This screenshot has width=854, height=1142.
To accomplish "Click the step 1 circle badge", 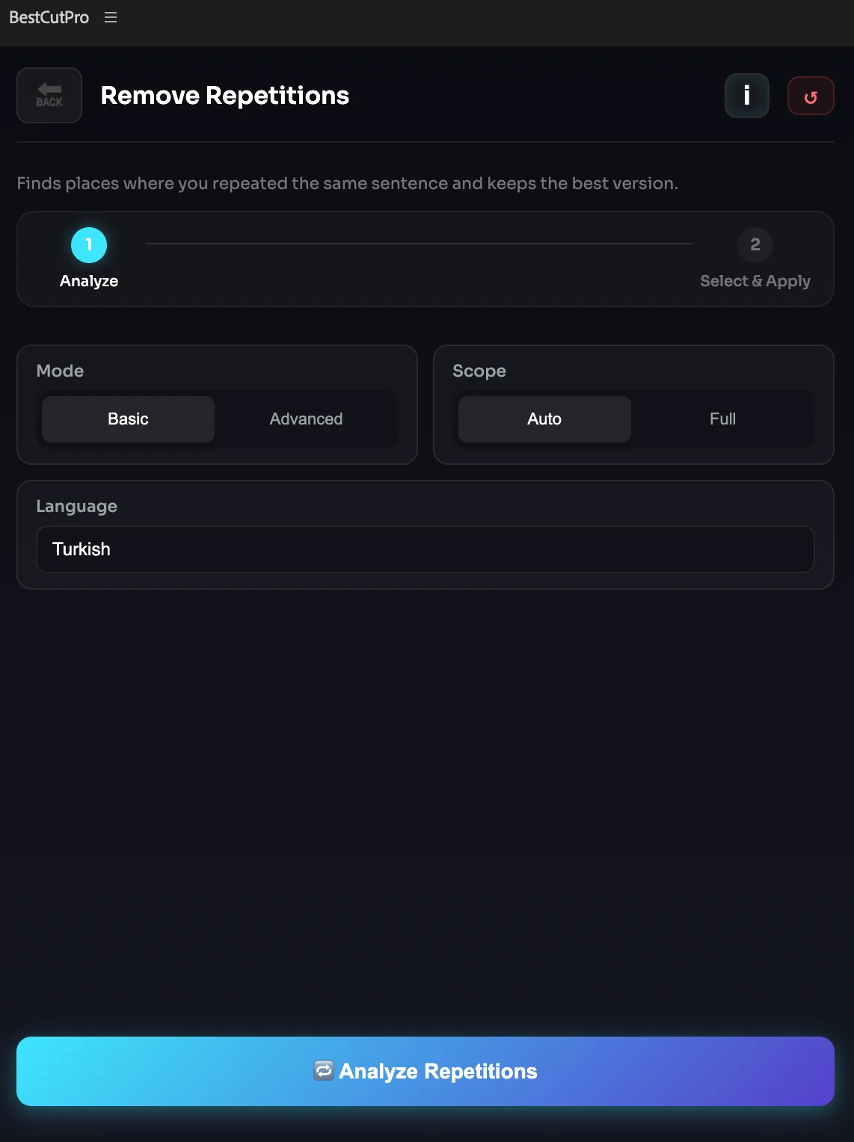I will point(88,245).
